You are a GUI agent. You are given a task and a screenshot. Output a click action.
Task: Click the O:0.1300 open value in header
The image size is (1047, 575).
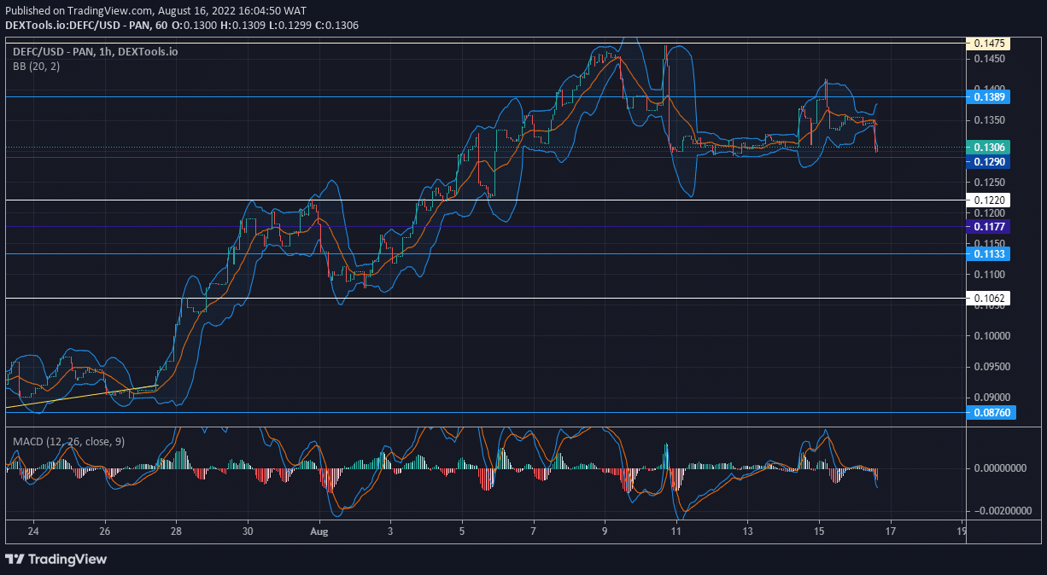(194, 26)
